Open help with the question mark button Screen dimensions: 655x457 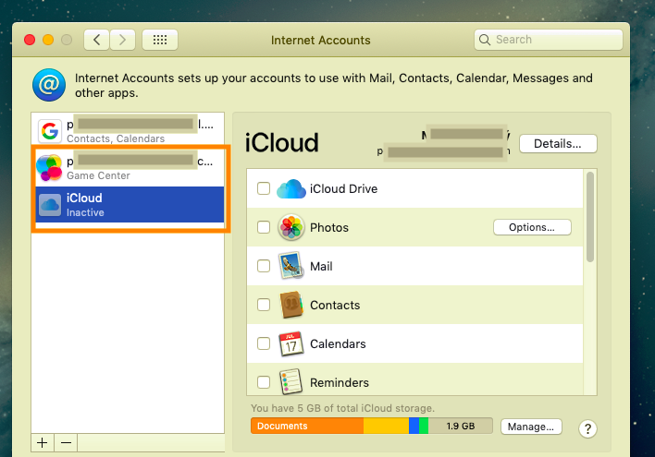coord(587,428)
